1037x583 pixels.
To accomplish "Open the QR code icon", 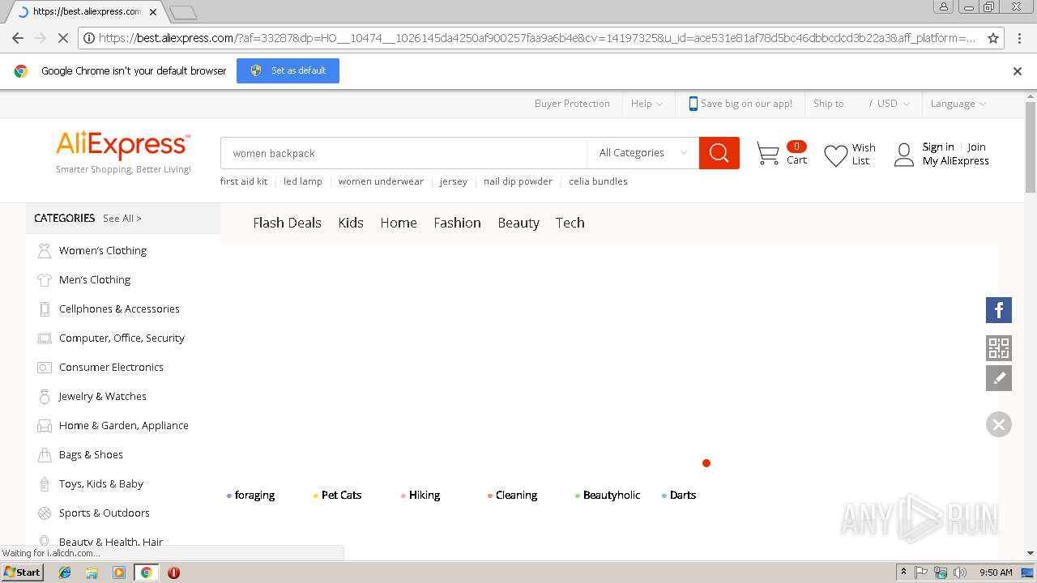I will pos(999,348).
